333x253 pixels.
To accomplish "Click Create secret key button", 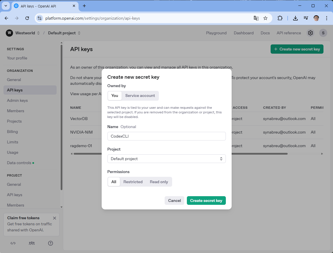I will click(206, 200).
